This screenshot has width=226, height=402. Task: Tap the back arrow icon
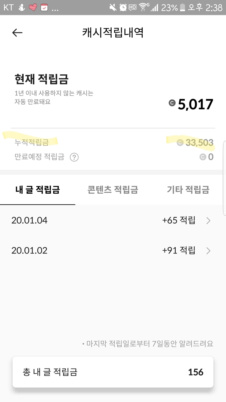coord(17,33)
